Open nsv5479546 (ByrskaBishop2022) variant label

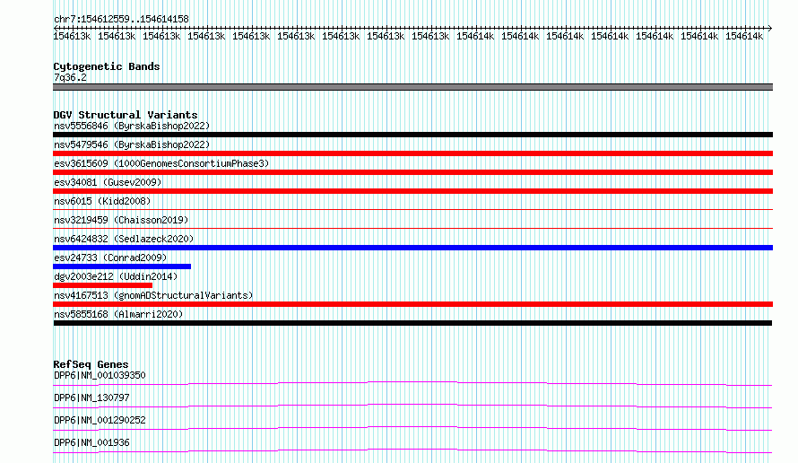[x=132, y=144]
